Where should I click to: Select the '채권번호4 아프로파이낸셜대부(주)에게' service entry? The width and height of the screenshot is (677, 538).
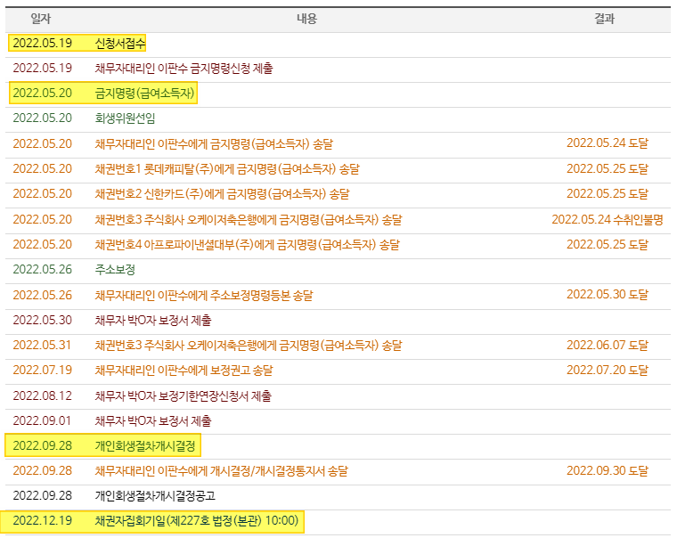247,245
